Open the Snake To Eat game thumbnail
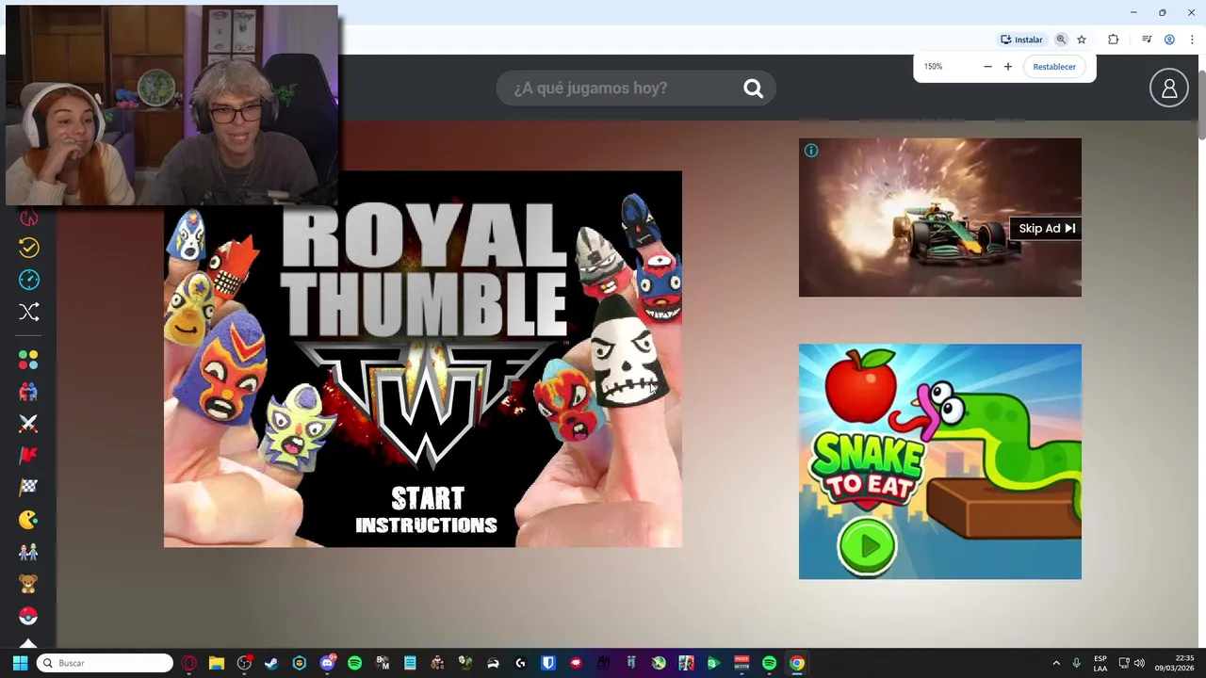The width and height of the screenshot is (1206, 678). click(940, 461)
